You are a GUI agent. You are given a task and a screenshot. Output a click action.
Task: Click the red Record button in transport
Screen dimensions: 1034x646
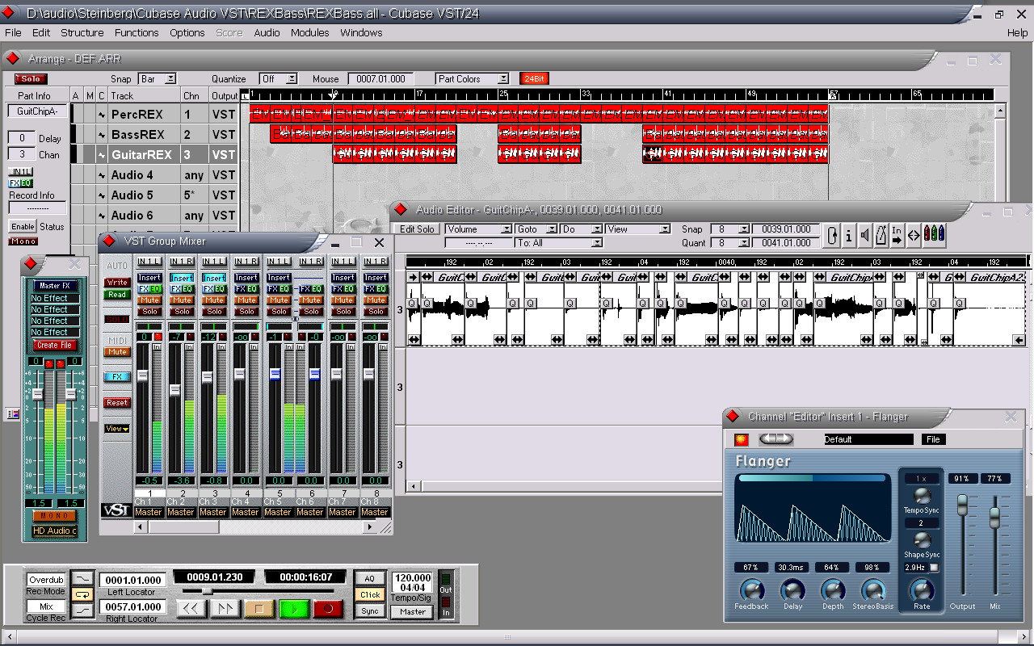(x=328, y=608)
